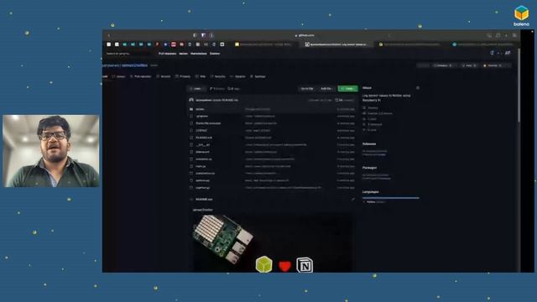This screenshot has width=537, height=302.
Task: Switch to the Projects tab
Action: point(183,76)
